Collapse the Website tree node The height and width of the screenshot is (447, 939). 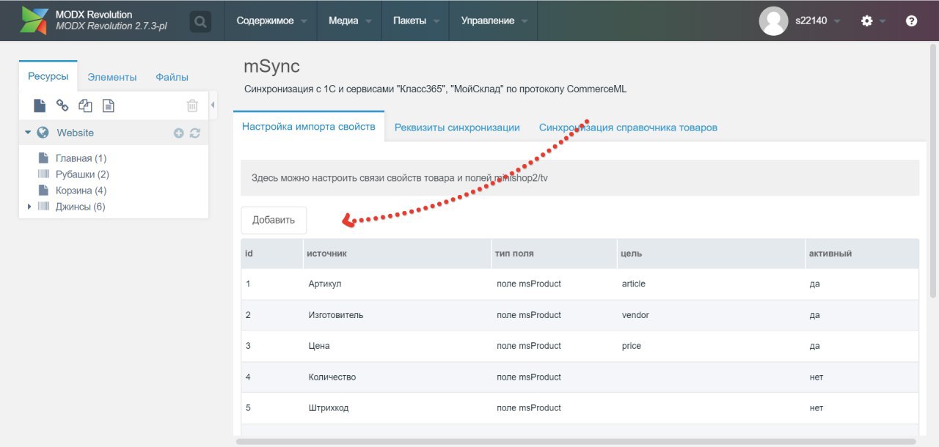[28, 133]
